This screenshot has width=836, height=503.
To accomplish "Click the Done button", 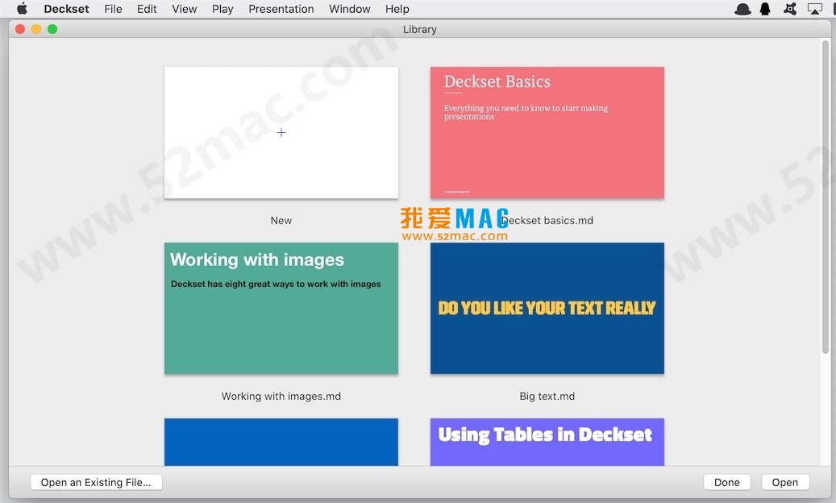I will [726, 482].
